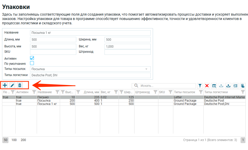Image resolution: width=248 pixels, height=150 pixels.
Task: Click the plus icon to add packaging
Action: coord(5,85)
